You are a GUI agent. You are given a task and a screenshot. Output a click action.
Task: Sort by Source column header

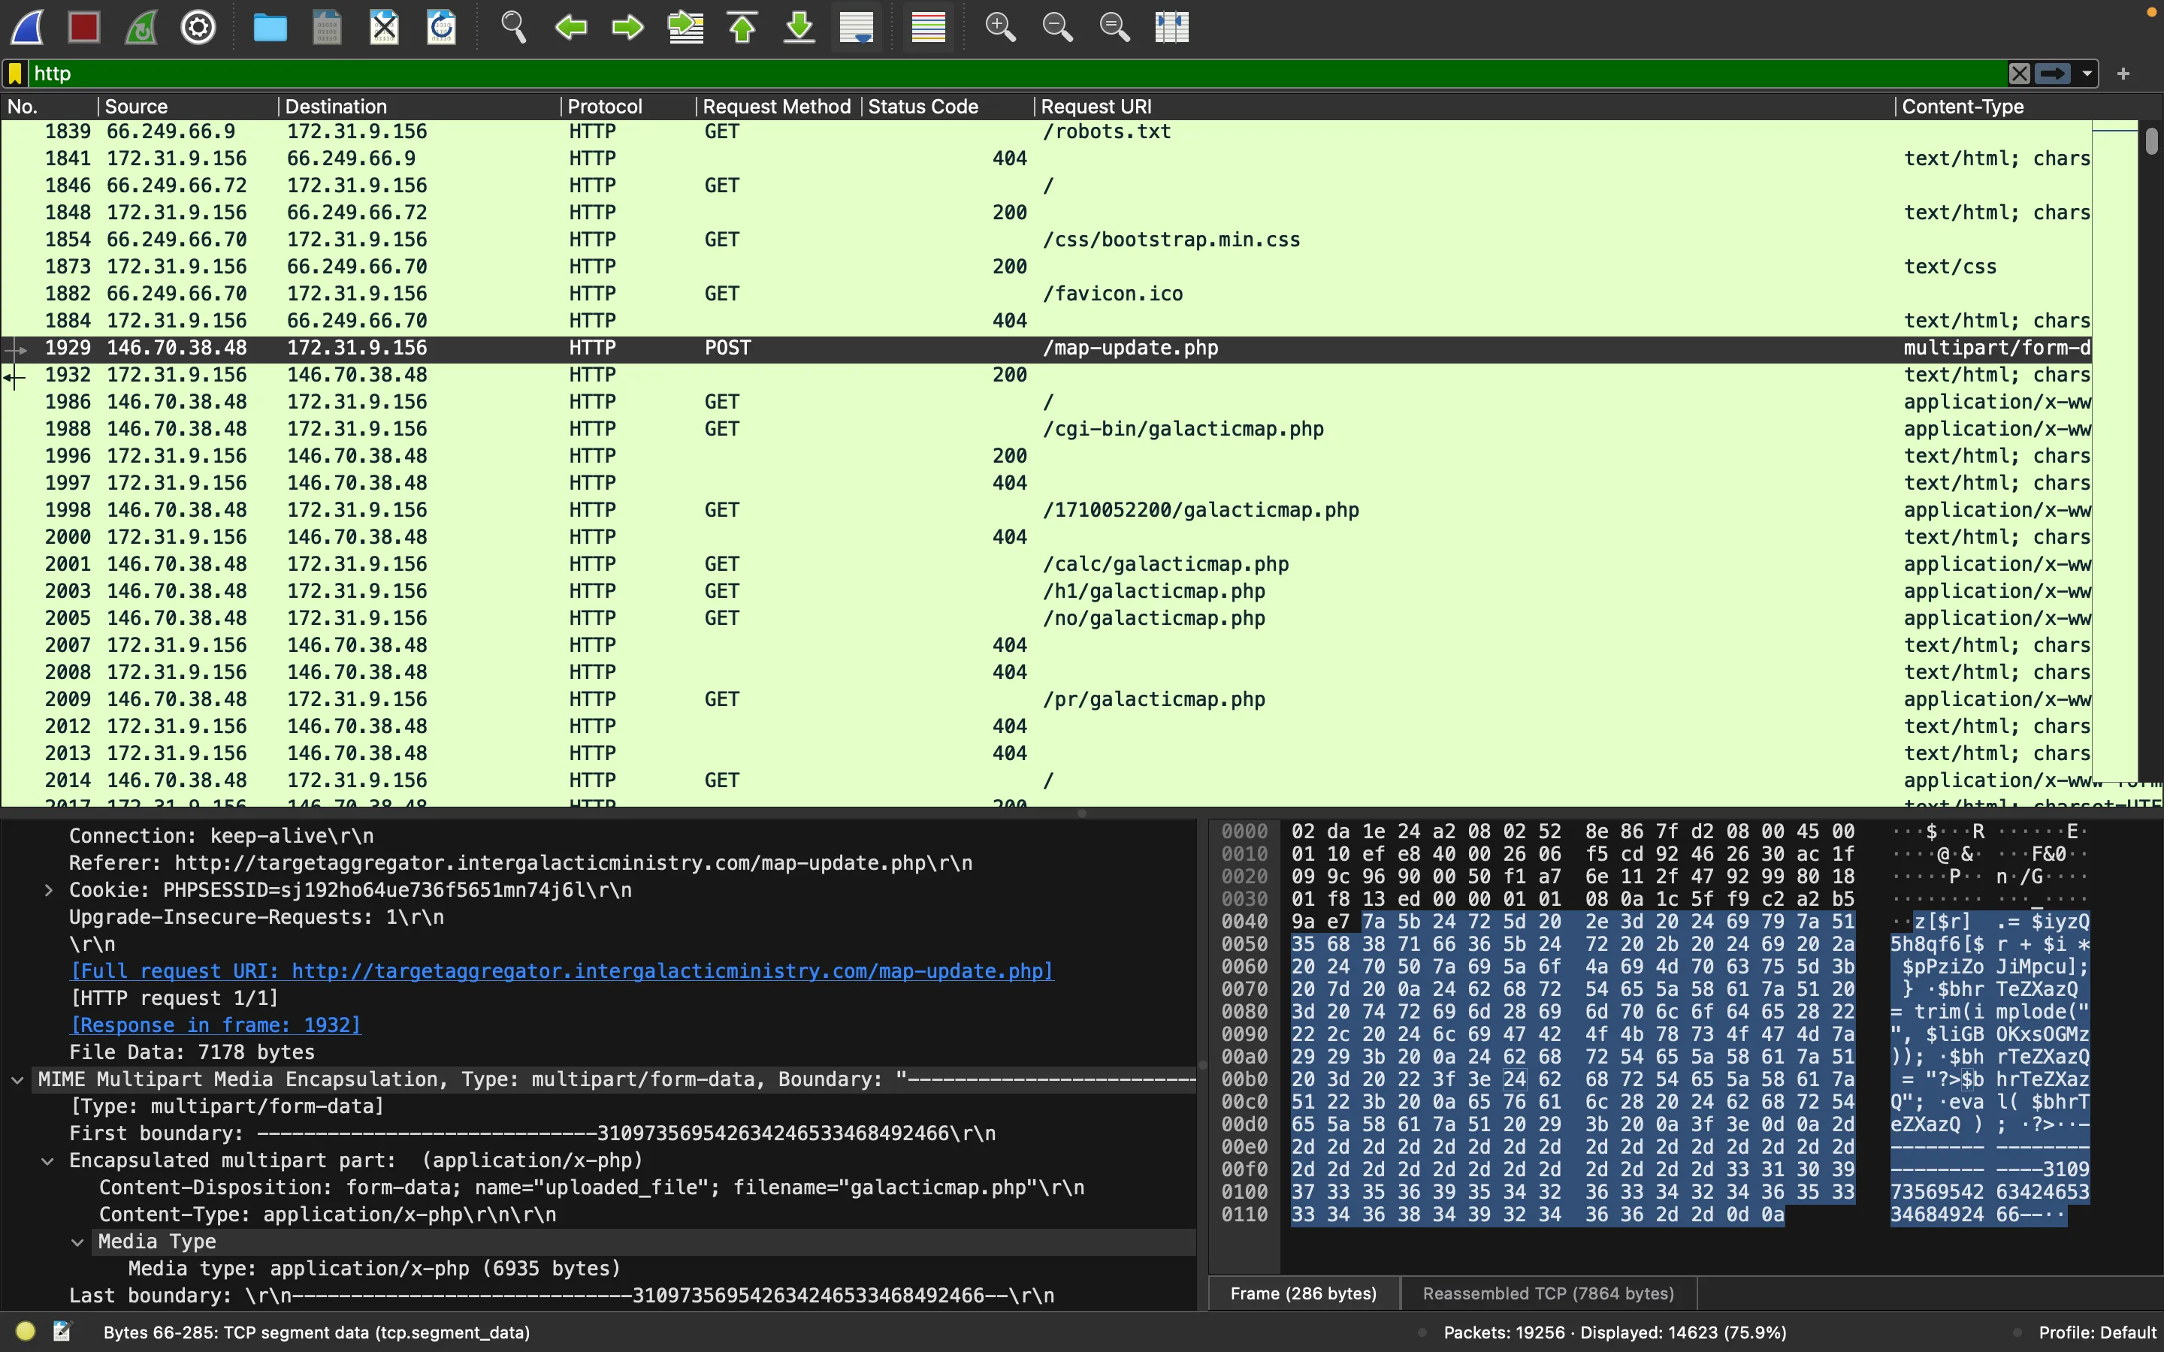(188, 107)
